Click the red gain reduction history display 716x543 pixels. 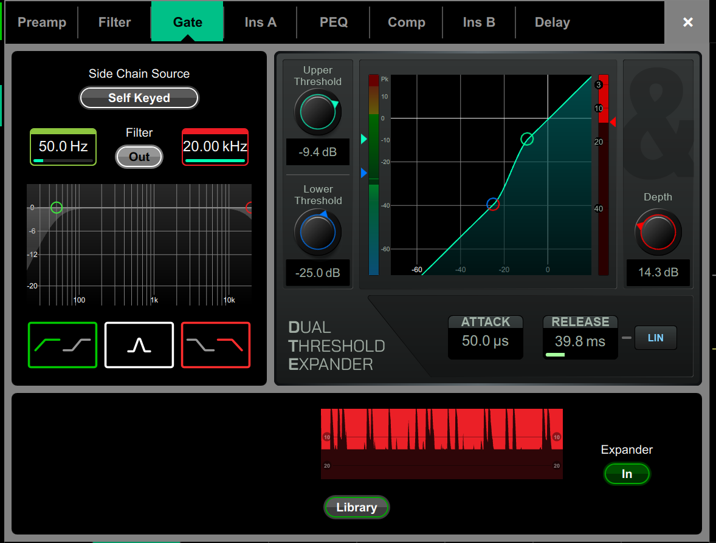441,443
